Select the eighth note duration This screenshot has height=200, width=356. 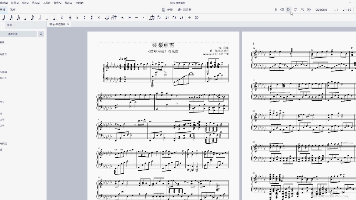(33, 17)
